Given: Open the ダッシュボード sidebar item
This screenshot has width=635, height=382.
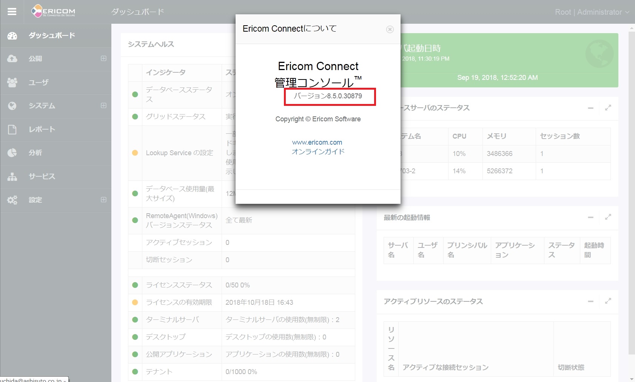Looking at the screenshot, I should pos(52,35).
